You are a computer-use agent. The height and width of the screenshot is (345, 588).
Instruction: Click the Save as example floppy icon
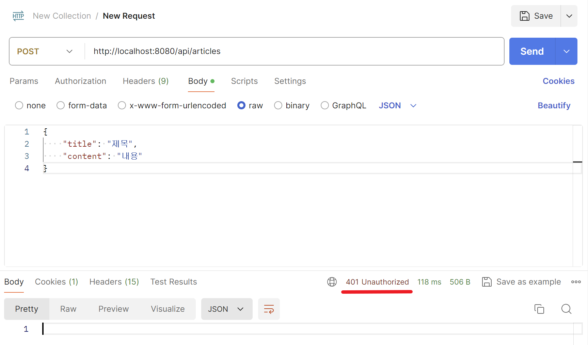coord(487,282)
